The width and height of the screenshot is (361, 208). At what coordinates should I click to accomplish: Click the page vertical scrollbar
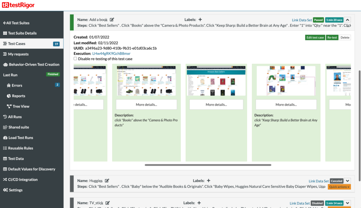pyautogui.click(x=360, y=126)
